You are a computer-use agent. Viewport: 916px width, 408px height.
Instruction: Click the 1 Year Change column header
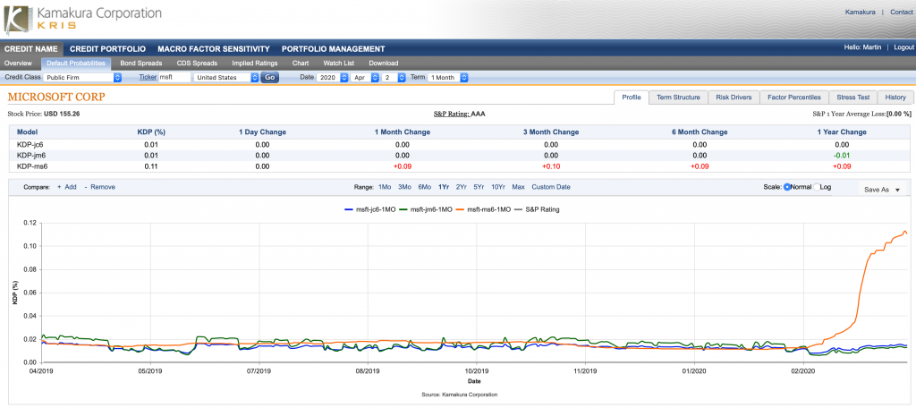point(842,132)
